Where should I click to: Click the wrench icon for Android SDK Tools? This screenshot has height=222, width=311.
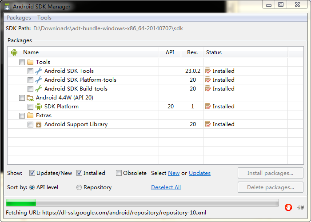[39, 71]
